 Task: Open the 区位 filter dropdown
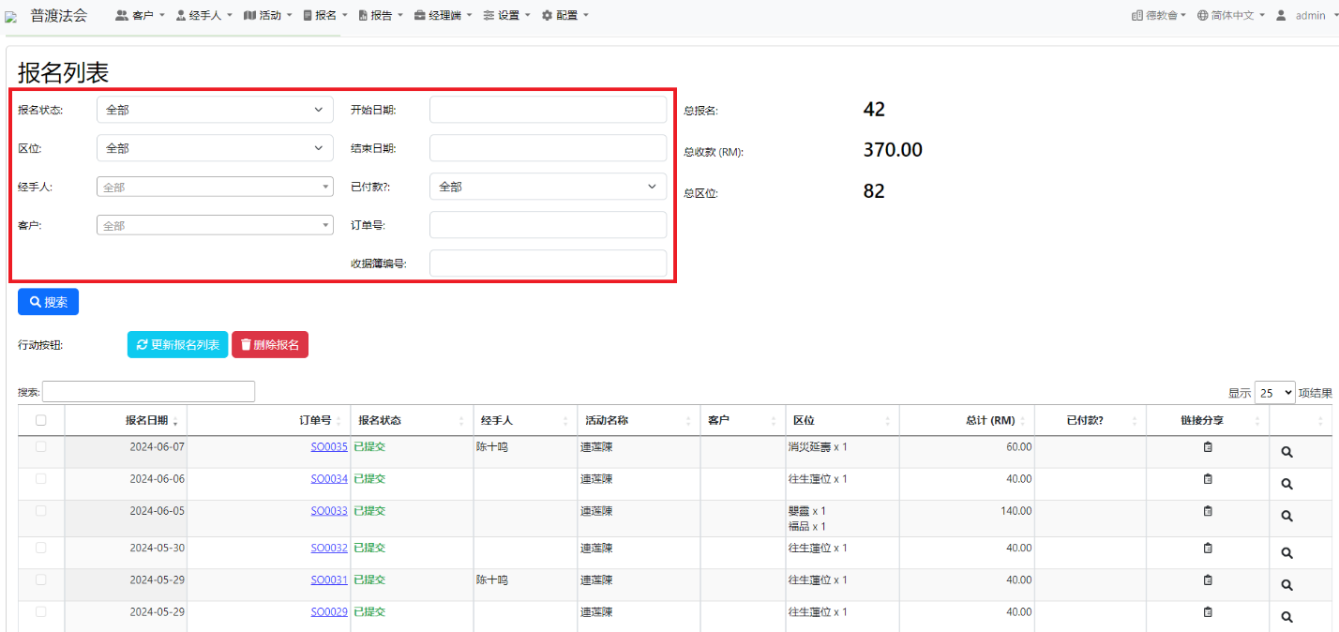[x=215, y=148]
